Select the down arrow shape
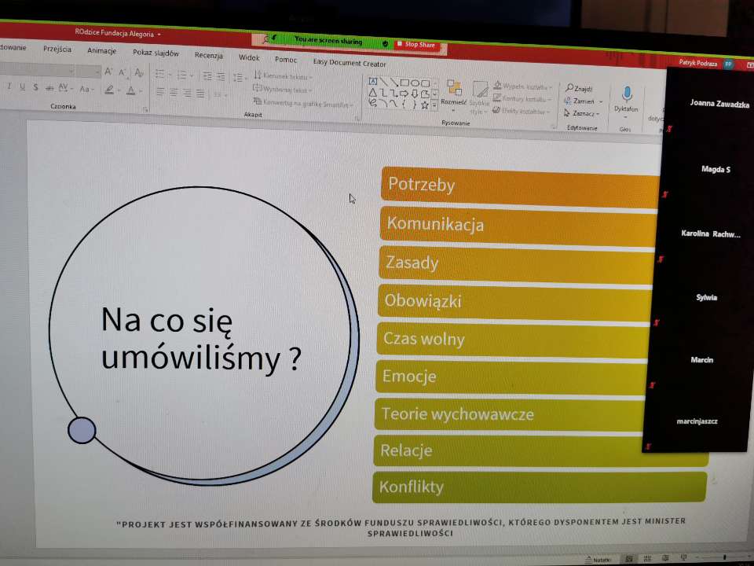The image size is (754, 566). [415, 94]
